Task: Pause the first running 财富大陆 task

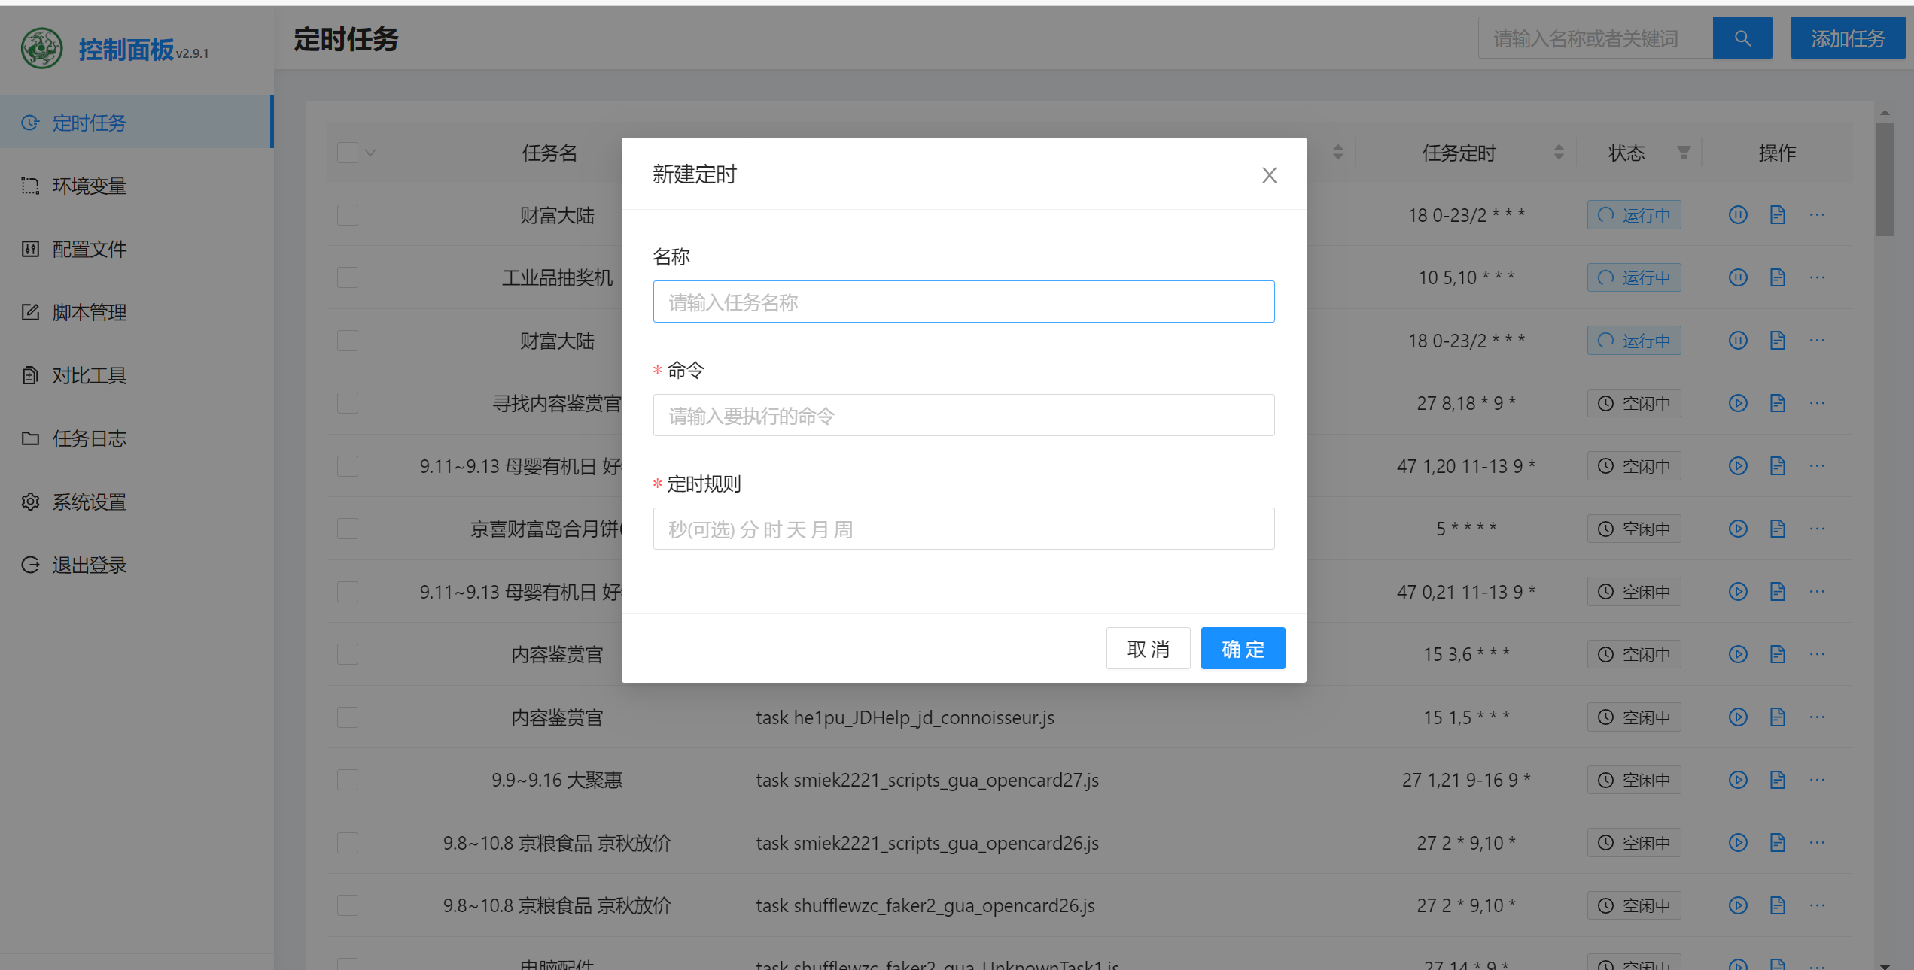Action: click(x=1737, y=214)
